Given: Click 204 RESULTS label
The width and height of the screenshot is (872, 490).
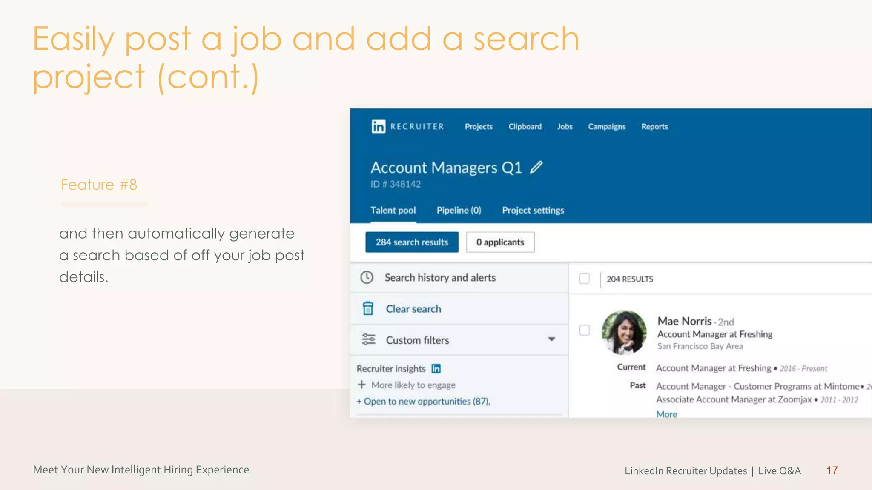Looking at the screenshot, I should pyautogui.click(x=630, y=279).
